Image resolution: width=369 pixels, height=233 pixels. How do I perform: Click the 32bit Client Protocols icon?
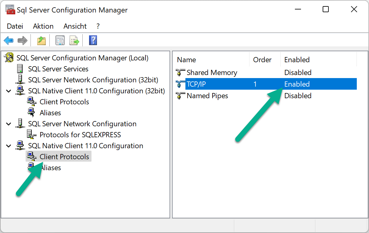tap(32, 102)
